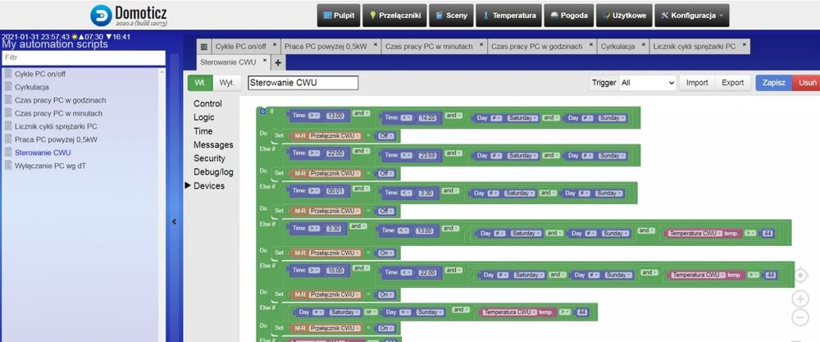Add a new script tab with plus

point(278,62)
